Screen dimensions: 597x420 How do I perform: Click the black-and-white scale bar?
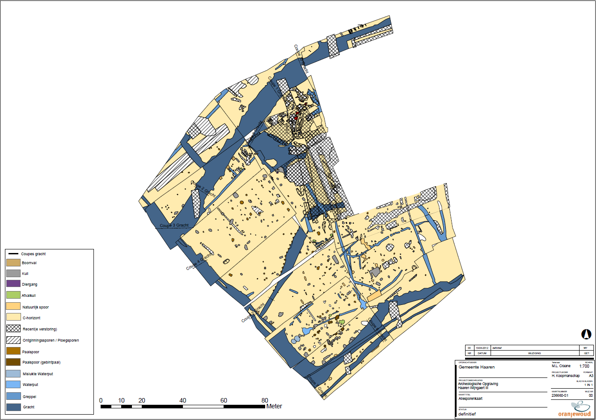pos(183,407)
